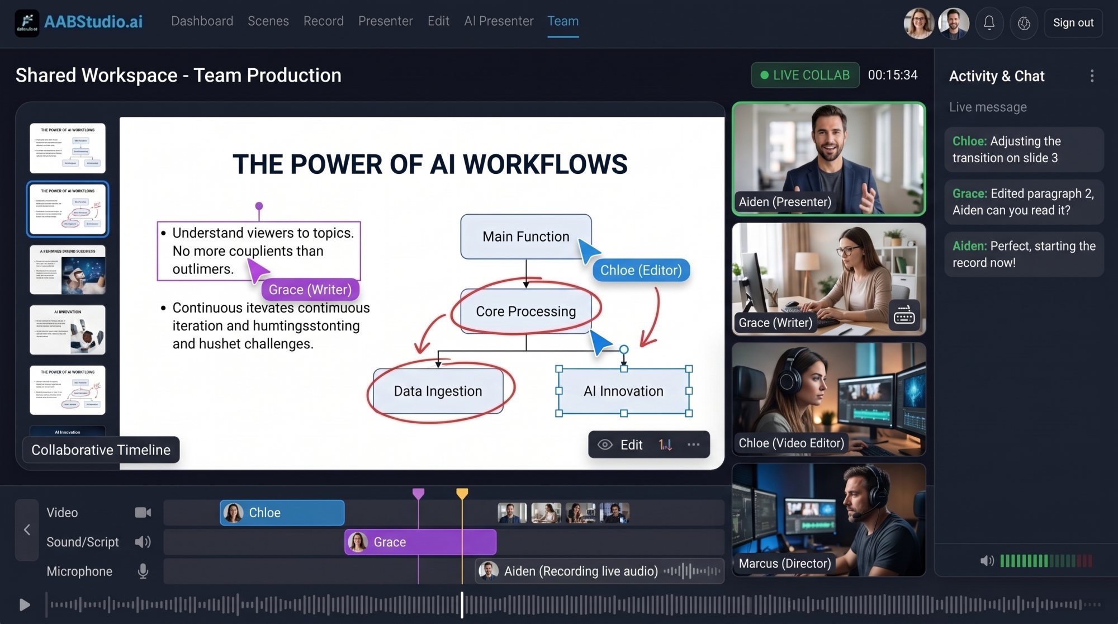Click the AABStudio.ai logo

[79, 22]
